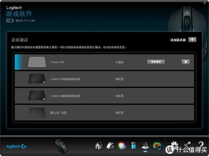Screen dimensions: 209x156
Task: Select the Logitech hard gaming mouse pad row
Action: coord(104,96)
